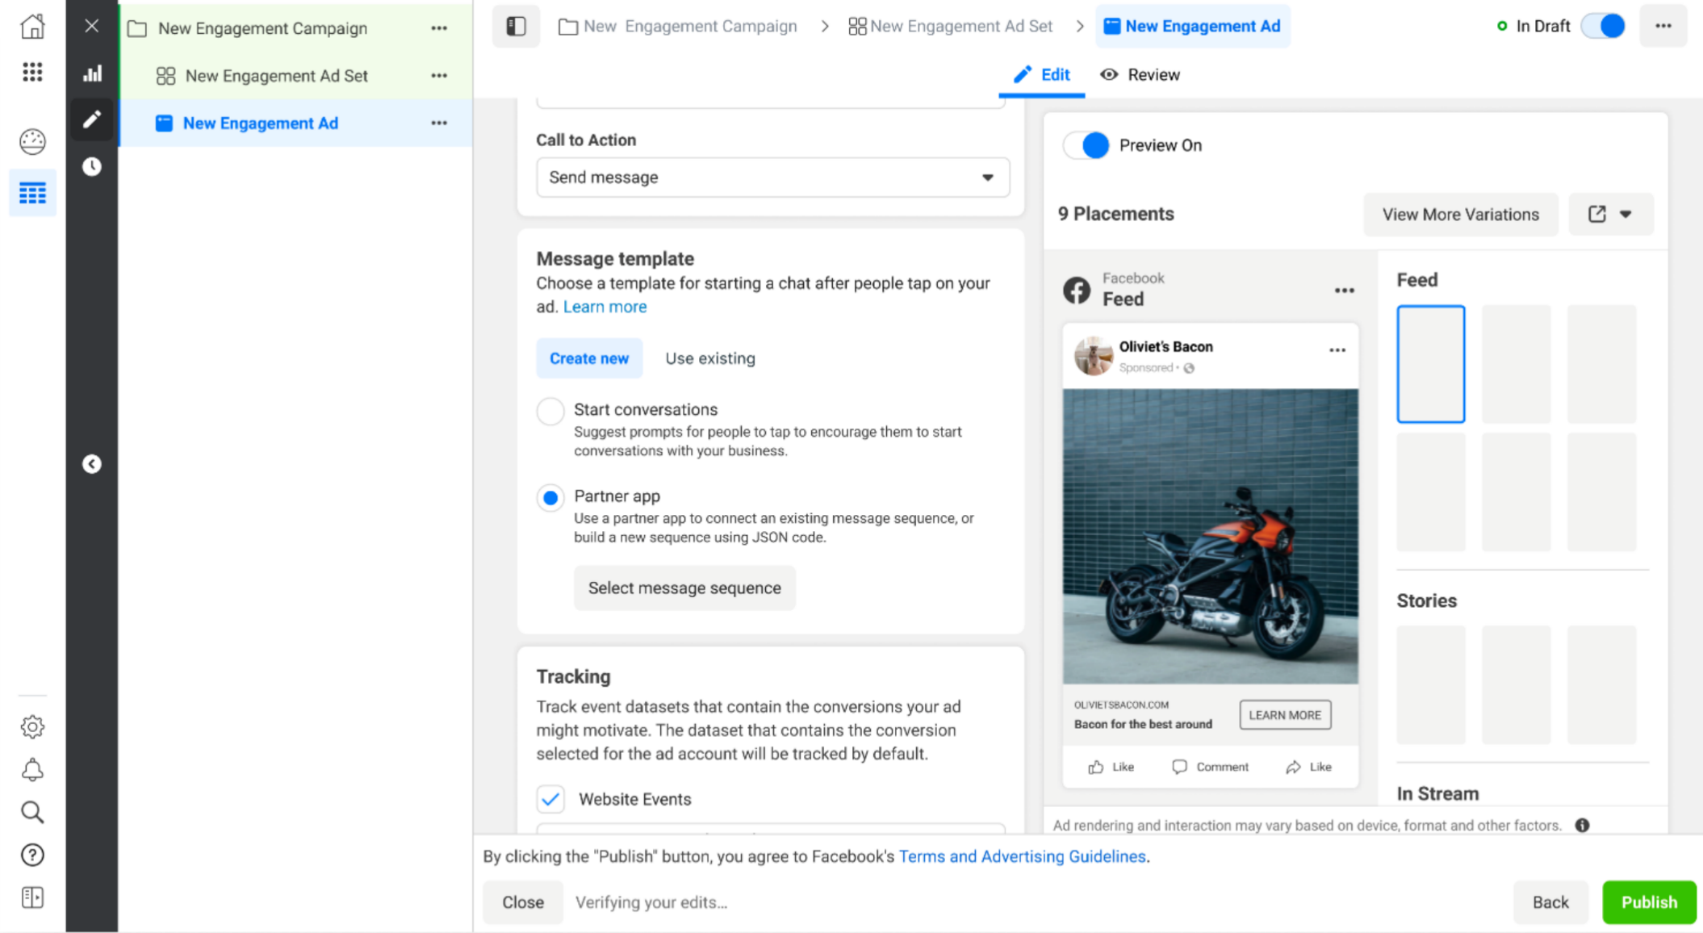This screenshot has width=1703, height=933.
Task: Select the Ads Manager table icon
Action: (32, 193)
